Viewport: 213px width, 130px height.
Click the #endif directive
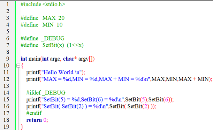pos(34,113)
